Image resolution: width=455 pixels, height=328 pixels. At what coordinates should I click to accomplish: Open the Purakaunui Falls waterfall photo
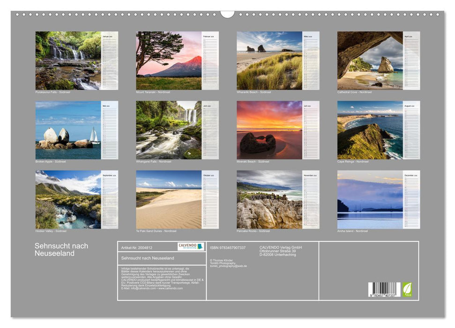(x=68, y=60)
